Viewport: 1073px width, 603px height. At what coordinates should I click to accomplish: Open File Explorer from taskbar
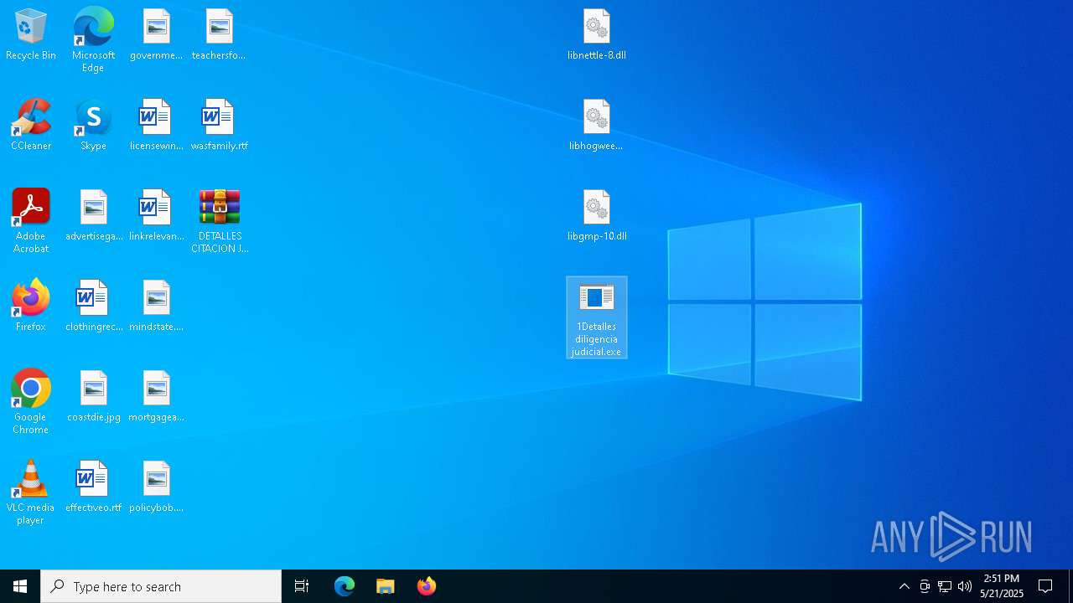[x=385, y=586]
